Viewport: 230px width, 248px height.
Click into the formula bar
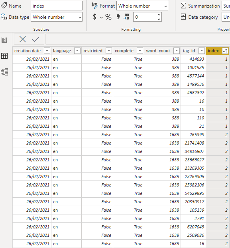138,39
